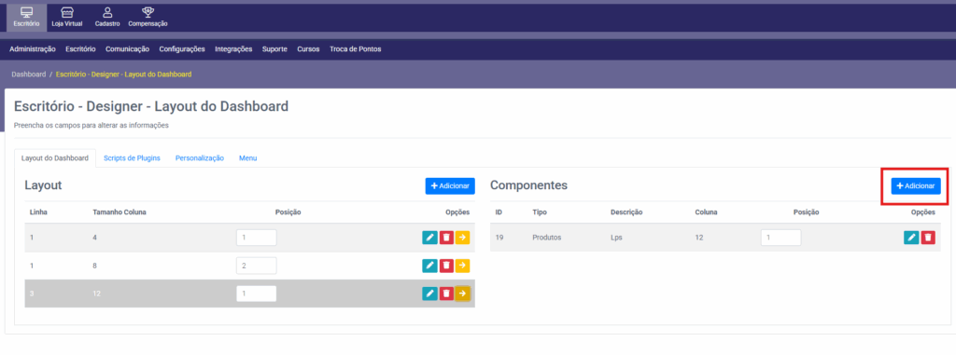
Task: Open the Integrações menu
Action: coord(233,49)
